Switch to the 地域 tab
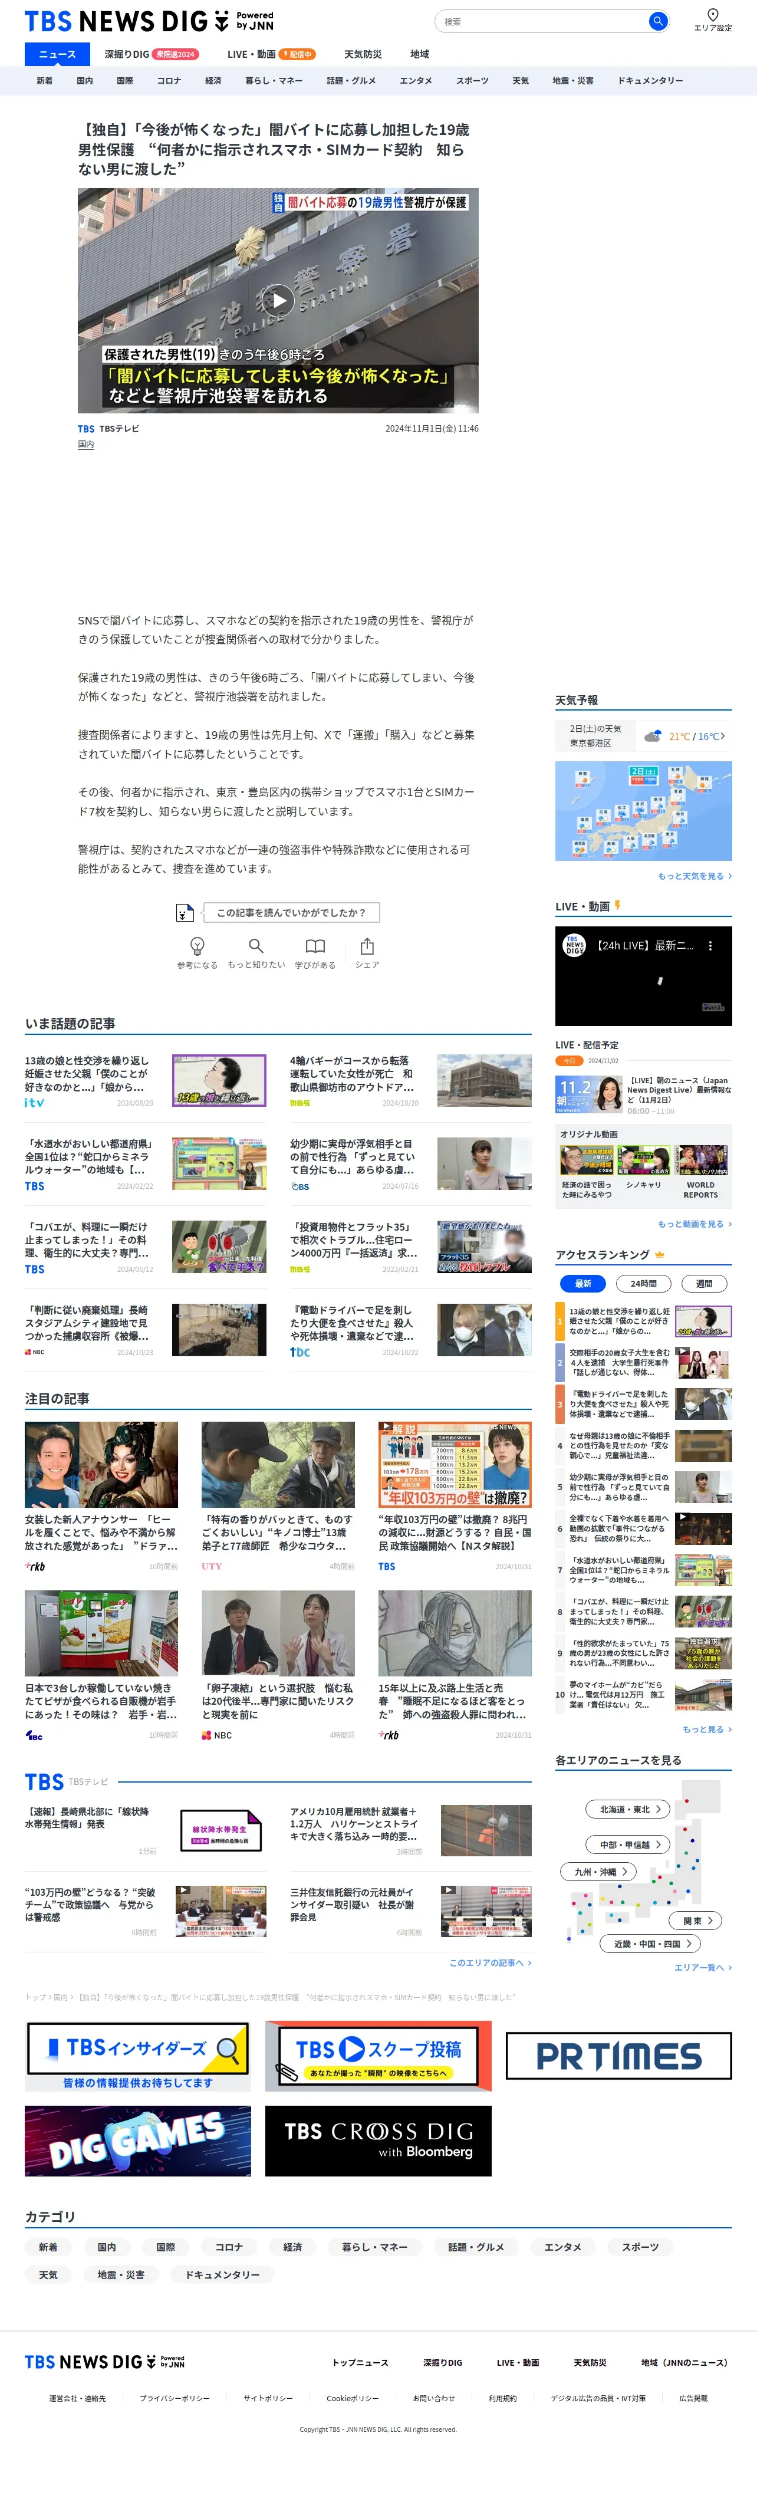 [x=419, y=55]
